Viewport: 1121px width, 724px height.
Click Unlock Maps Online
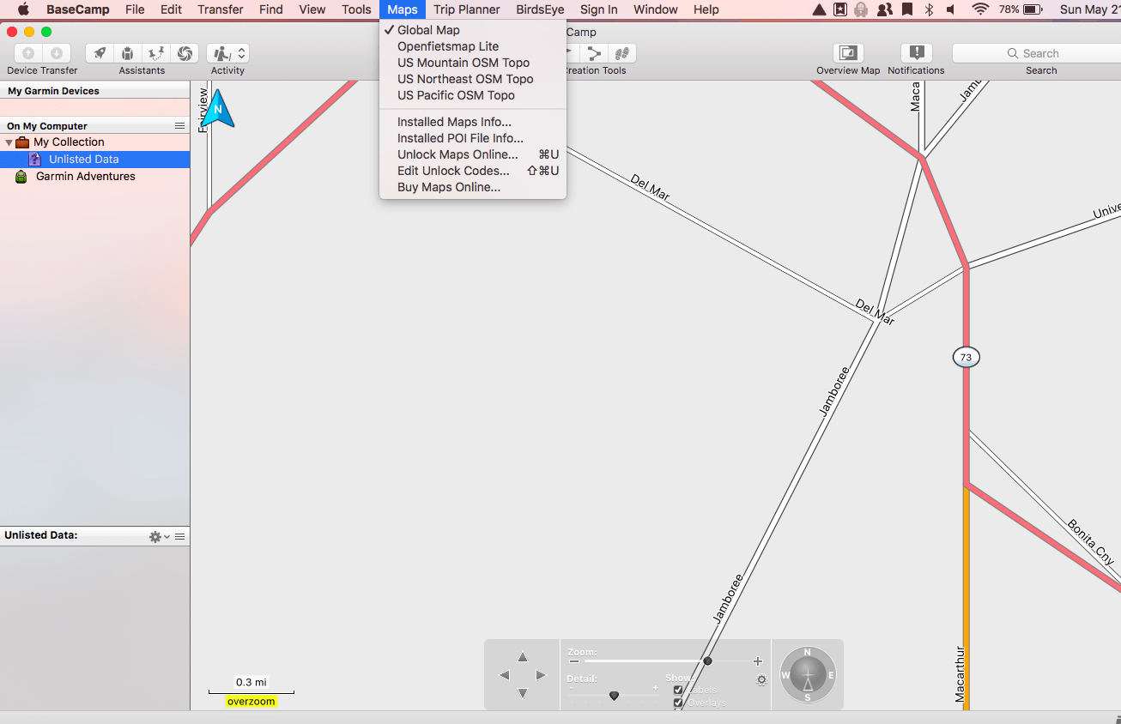(x=457, y=154)
